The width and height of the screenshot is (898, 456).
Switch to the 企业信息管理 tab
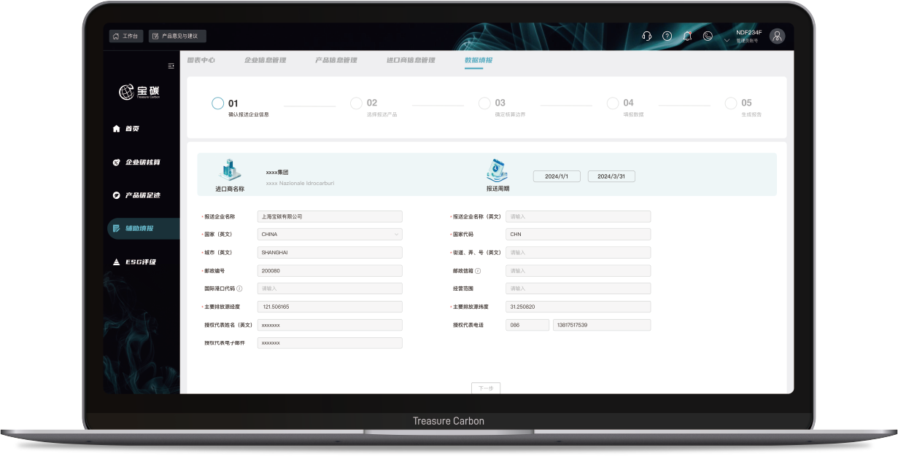click(x=265, y=60)
